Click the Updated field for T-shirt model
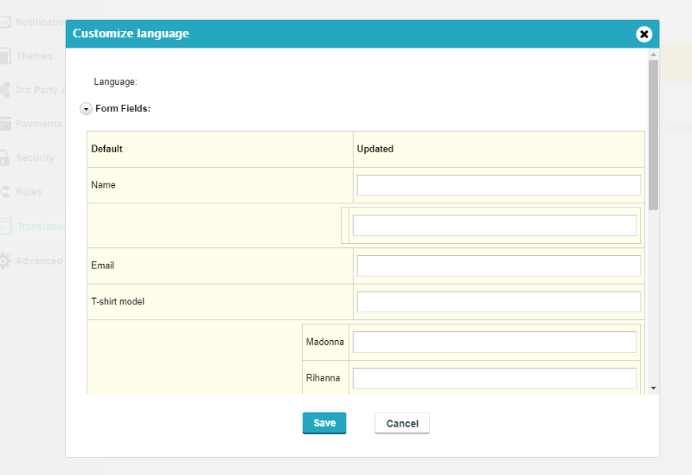Viewport: 692px width, 475px height. (x=499, y=302)
